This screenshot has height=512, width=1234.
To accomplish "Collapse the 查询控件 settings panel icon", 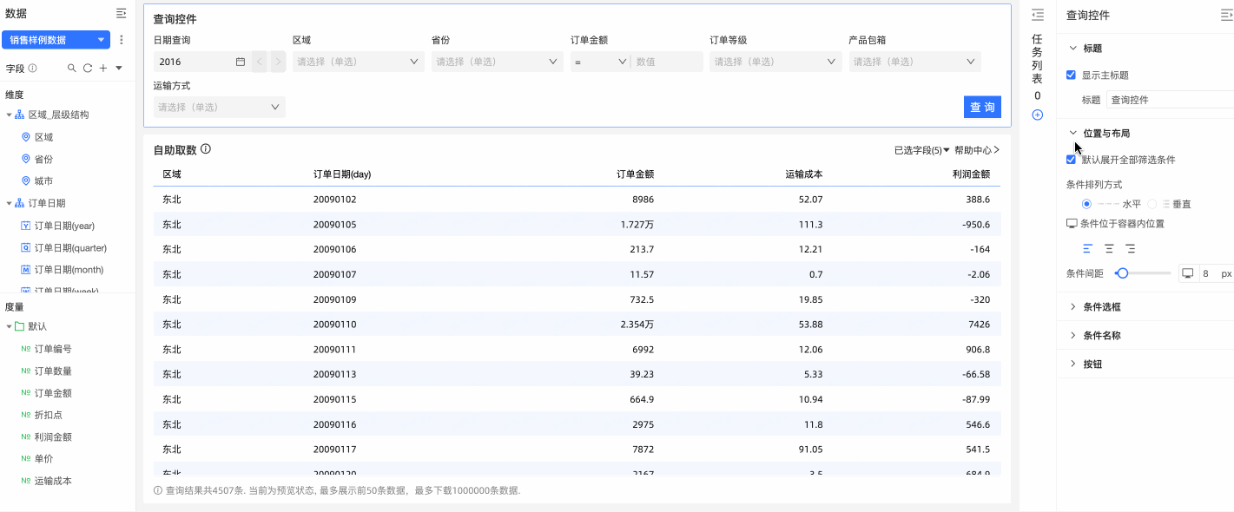I will point(1227,15).
